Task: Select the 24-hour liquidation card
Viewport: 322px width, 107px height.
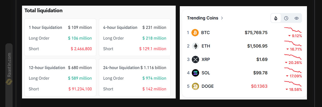Action: [135, 78]
